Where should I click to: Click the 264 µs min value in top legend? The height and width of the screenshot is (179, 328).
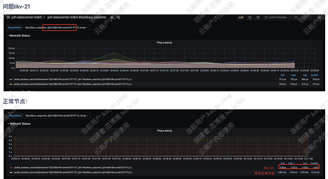click(x=282, y=84)
